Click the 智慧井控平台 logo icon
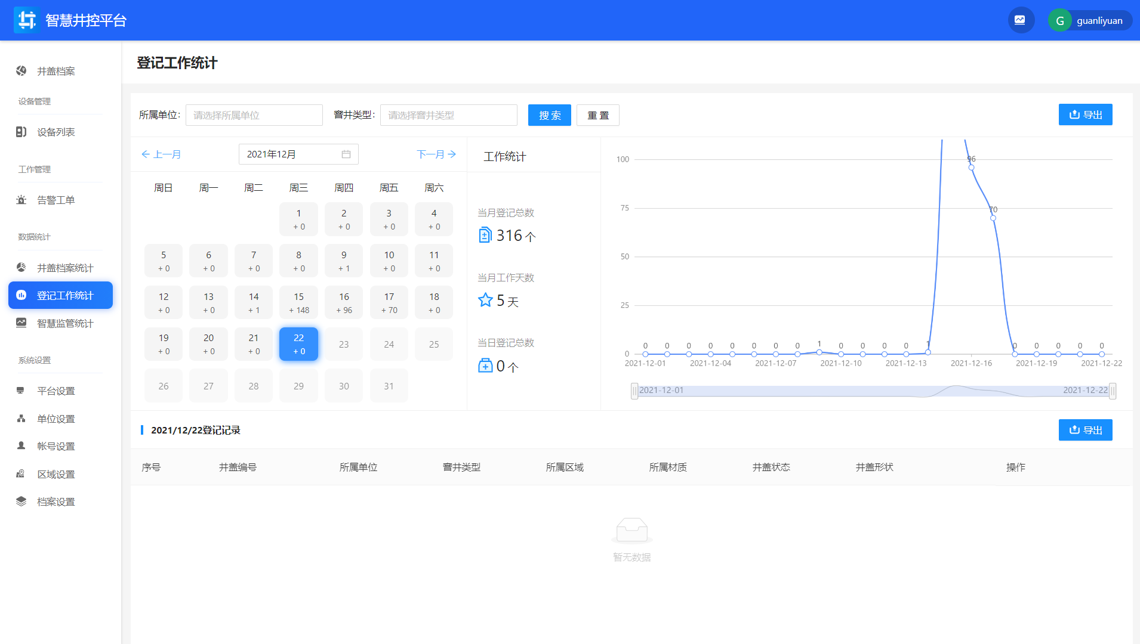This screenshot has height=644, width=1140. (x=26, y=20)
